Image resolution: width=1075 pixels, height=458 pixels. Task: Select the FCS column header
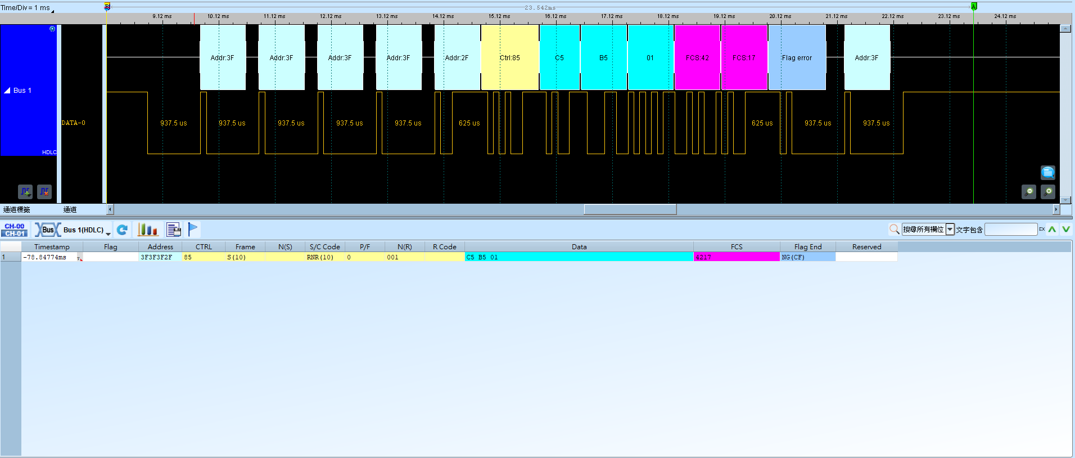click(737, 247)
